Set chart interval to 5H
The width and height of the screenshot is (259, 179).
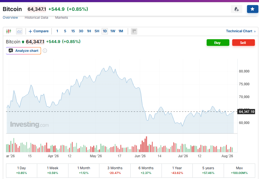pos(97,31)
